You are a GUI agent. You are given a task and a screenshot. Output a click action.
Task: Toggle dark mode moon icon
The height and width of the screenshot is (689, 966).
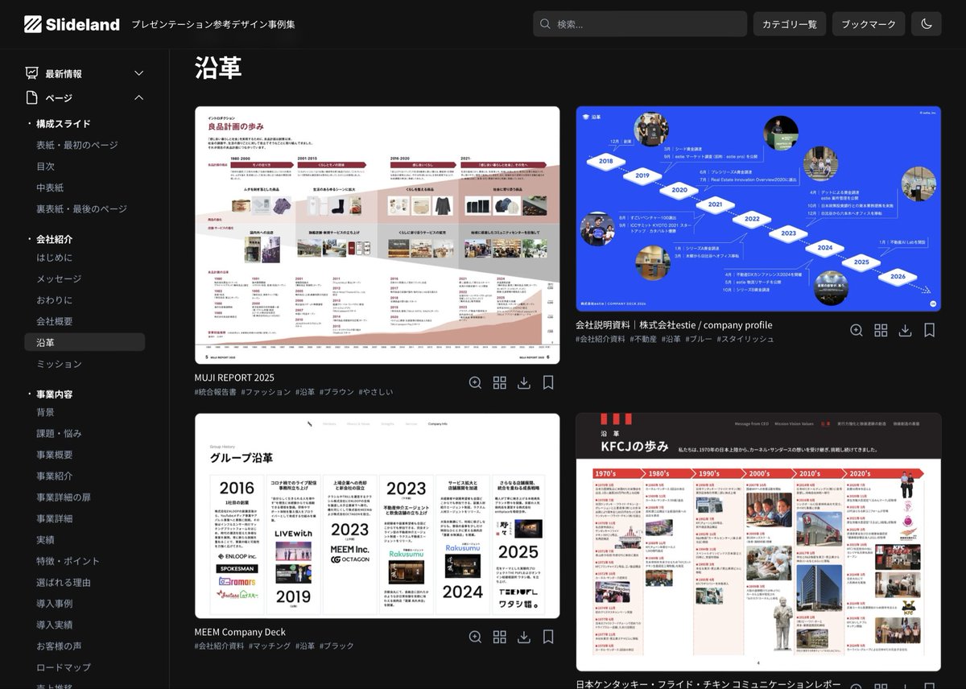926,24
